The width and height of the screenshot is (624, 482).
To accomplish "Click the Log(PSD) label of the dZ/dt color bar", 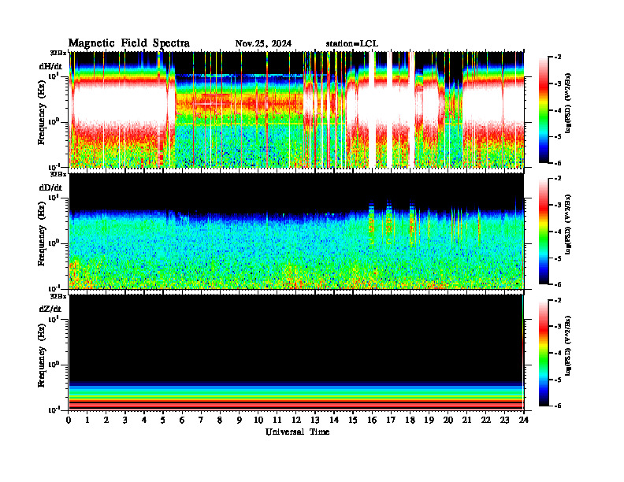I will point(568,346).
